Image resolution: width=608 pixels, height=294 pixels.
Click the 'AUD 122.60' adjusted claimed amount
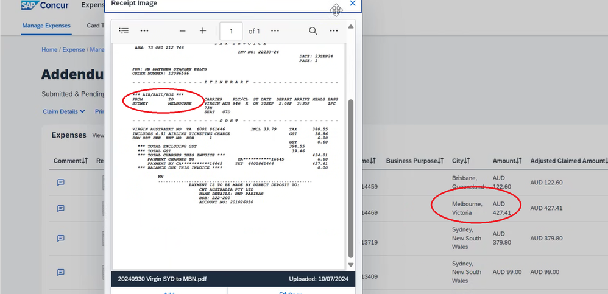(x=546, y=183)
